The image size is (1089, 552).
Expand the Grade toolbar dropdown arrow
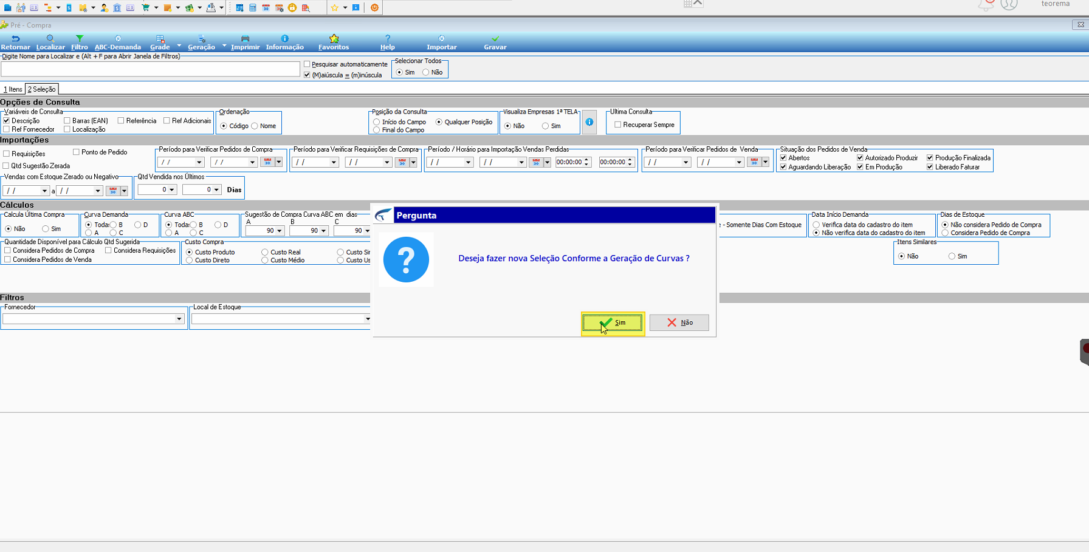coord(179,46)
